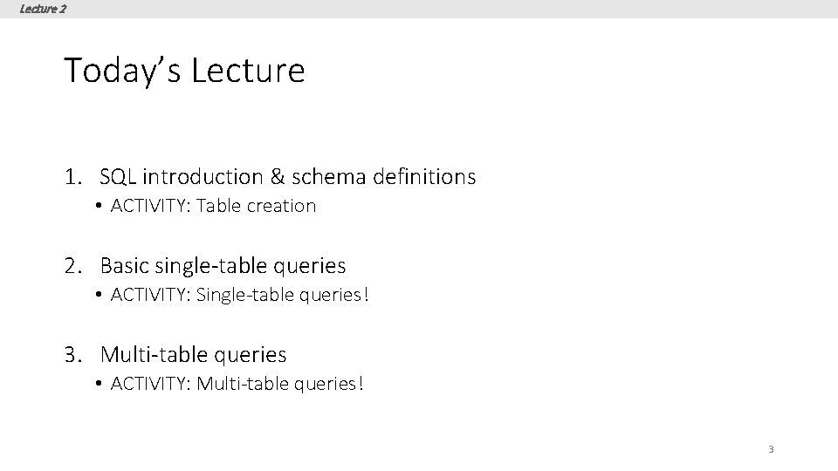Image resolution: width=838 pixels, height=471 pixels.
Task: Click "SQL introduction & schema definitions" item
Action: [x=288, y=177]
